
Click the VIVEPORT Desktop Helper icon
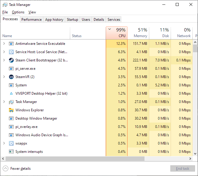[x=11, y=93]
